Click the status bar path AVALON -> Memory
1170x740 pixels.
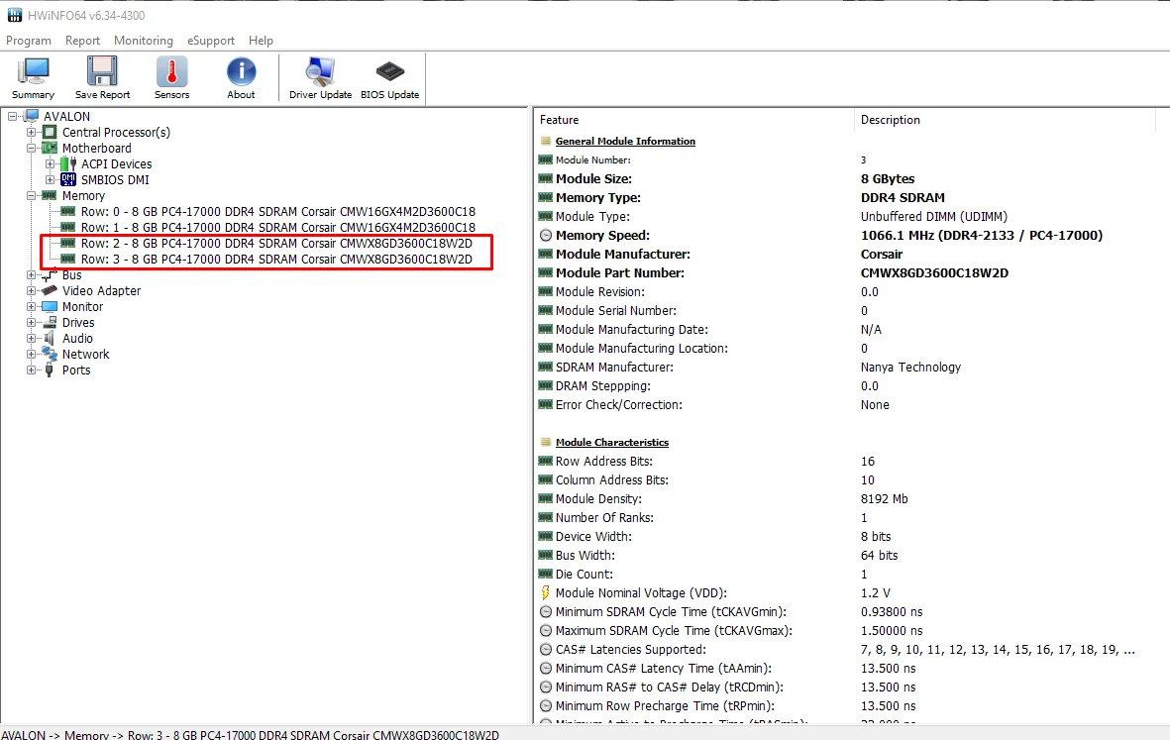coord(250,735)
